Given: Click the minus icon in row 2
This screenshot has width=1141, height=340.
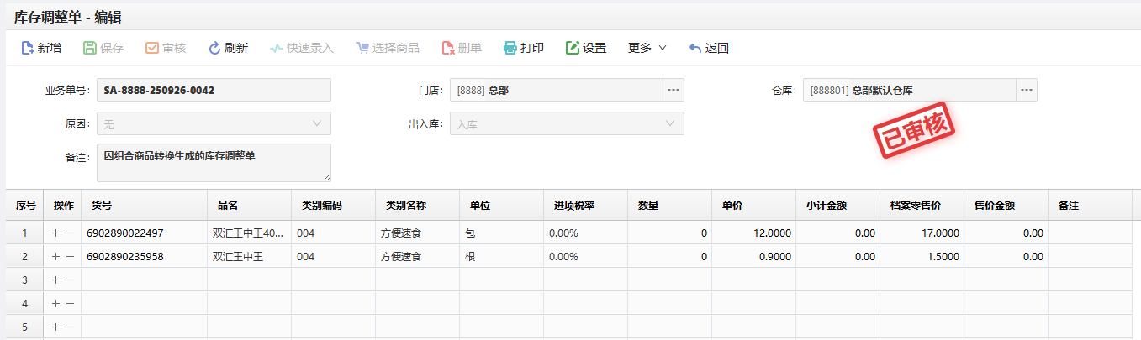Looking at the screenshot, I should click(70, 256).
